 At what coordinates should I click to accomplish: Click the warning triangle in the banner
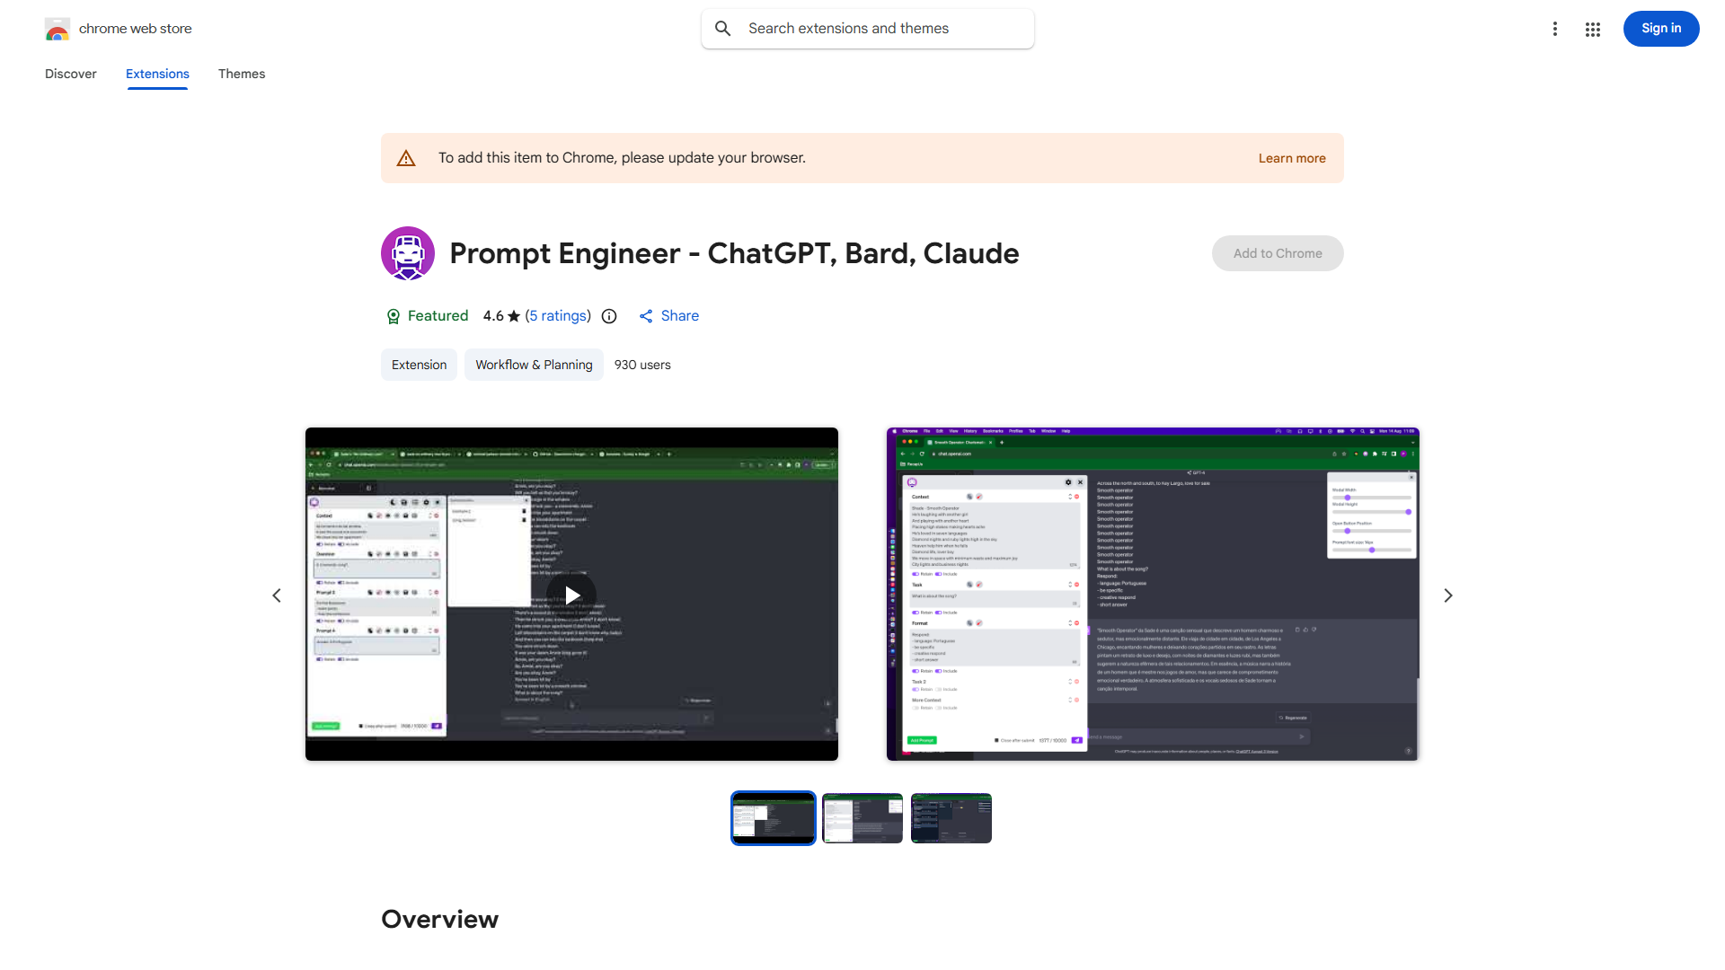(x=406, y=157)
